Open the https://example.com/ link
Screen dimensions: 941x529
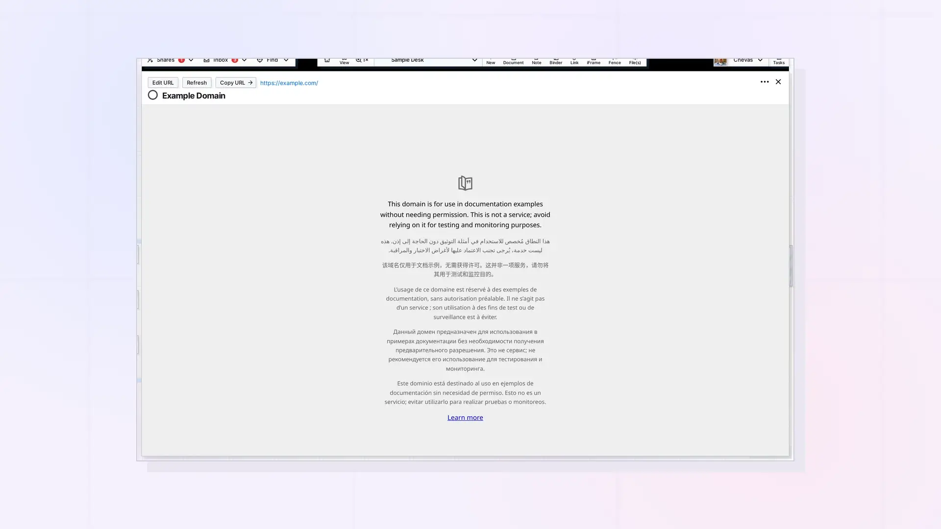click(x=289, y=83)
